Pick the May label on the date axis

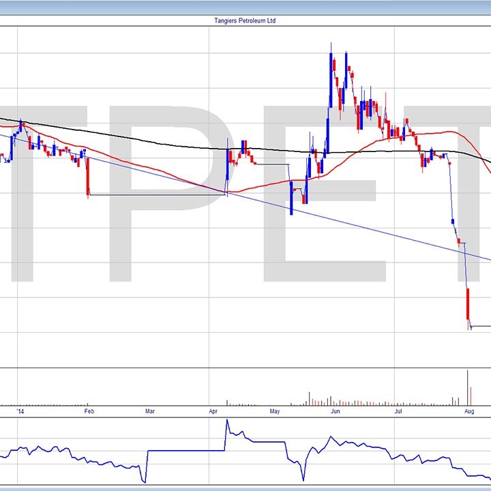tap(275, 412)
